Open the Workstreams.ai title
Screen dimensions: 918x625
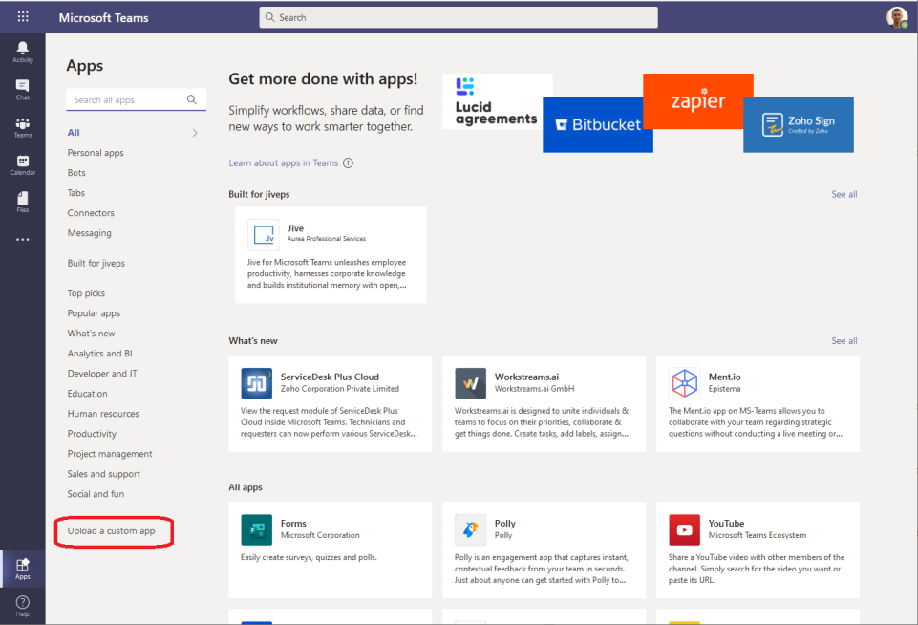click(x=526, y=377)
